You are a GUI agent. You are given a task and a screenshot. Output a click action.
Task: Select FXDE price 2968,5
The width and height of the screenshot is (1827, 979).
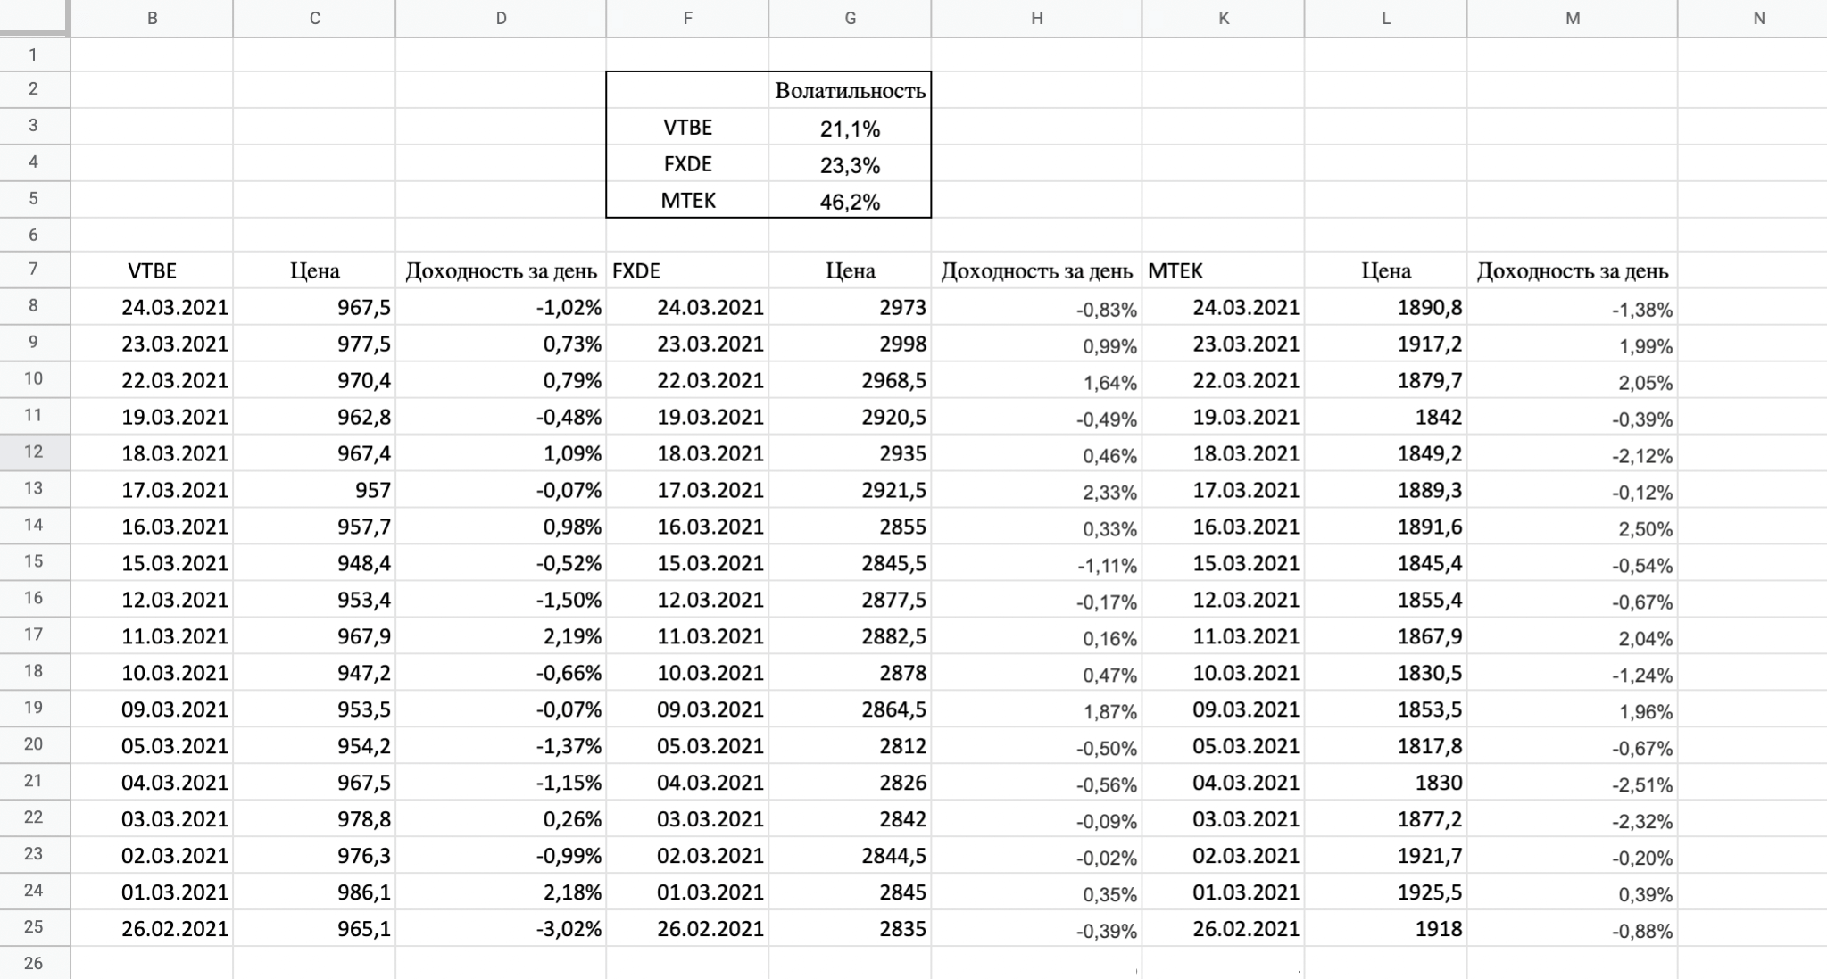pyautogui.click(x=850, y=380)
